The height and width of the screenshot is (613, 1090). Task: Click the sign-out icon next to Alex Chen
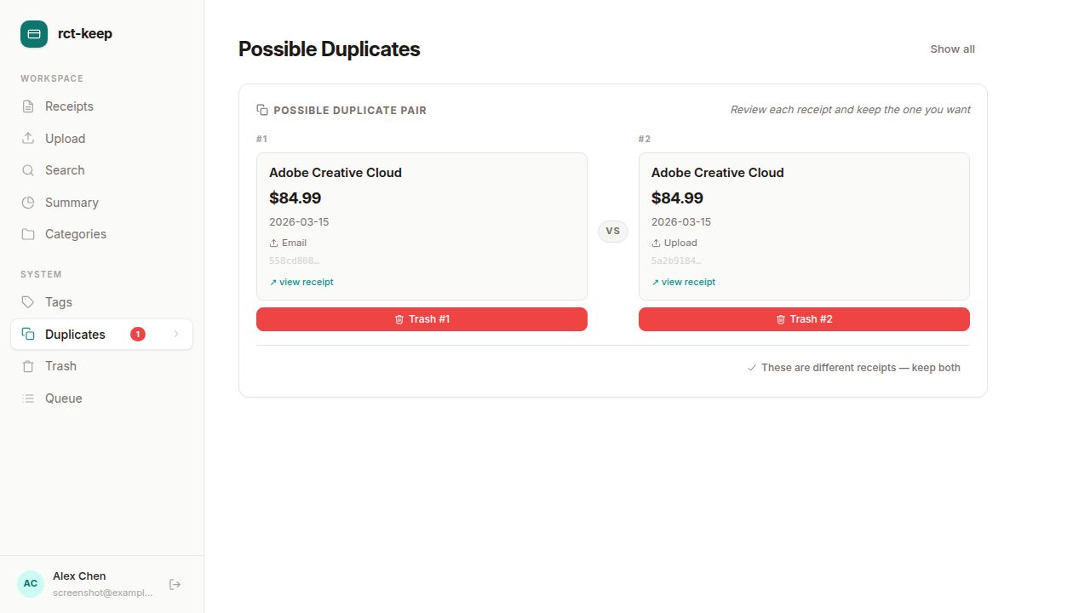coord(175,584)
